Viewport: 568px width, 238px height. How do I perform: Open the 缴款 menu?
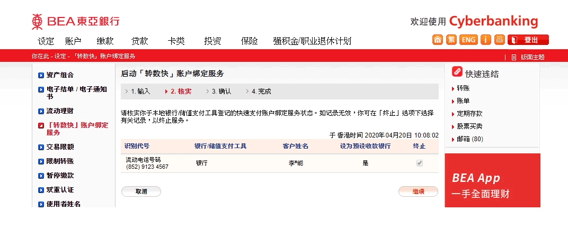(105, 41)
